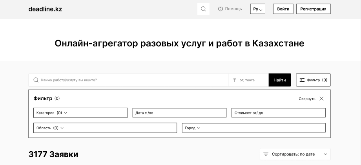Click the header search magnifier icon

[x=203, y=9]
